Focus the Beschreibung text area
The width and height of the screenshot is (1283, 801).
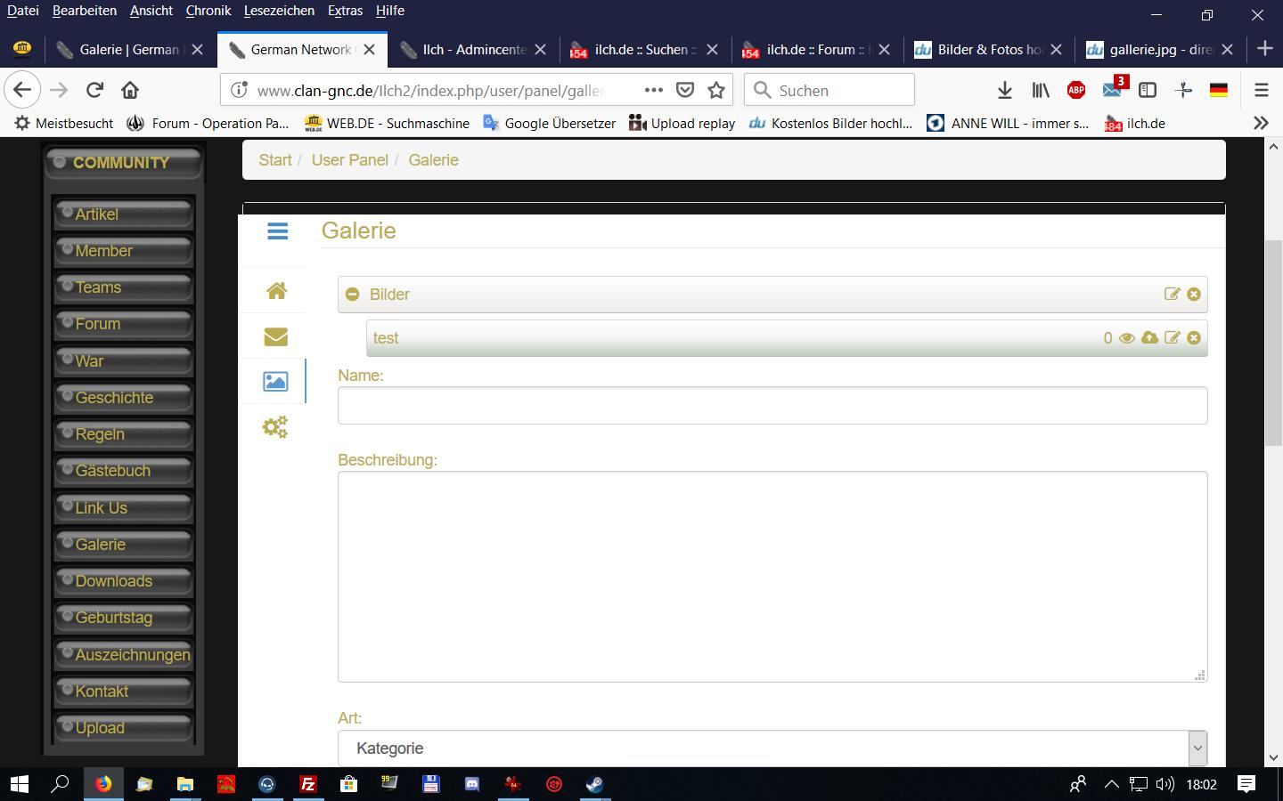(x=772, y=577)
